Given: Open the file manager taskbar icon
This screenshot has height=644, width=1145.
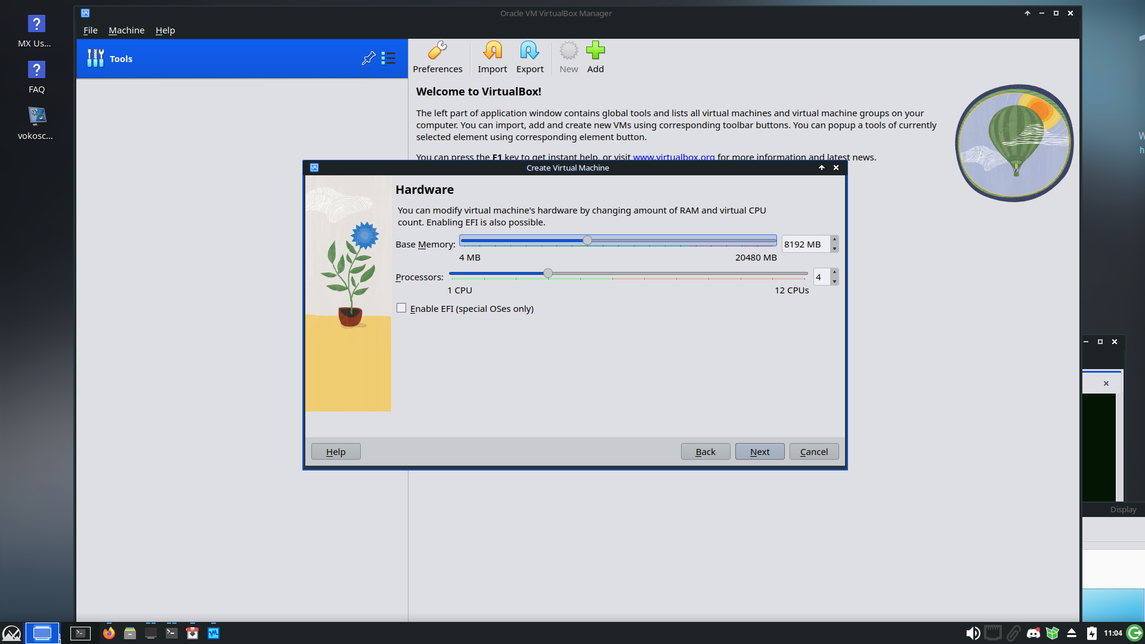Looking at the screenshot, I should pos(130,633).
